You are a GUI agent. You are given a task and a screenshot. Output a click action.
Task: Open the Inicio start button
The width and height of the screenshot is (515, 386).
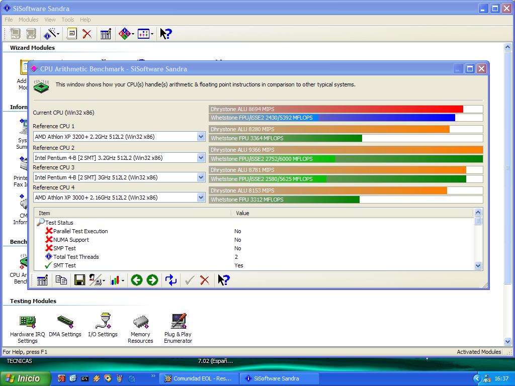[25, 378]
